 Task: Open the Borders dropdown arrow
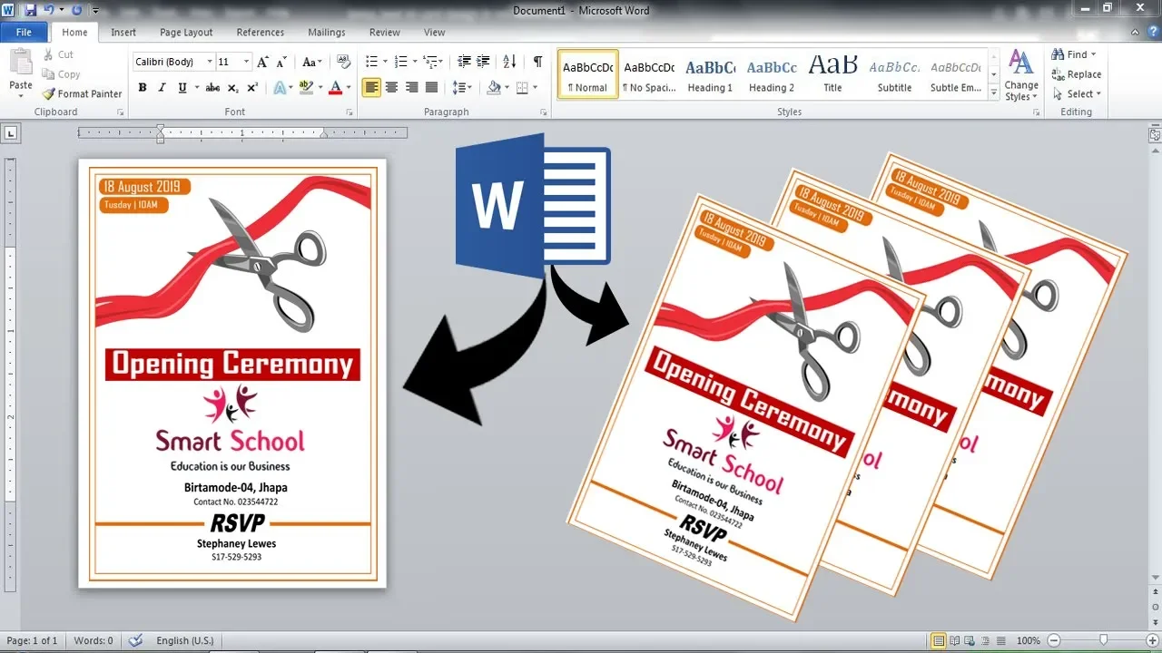click(x=535, y=88)
